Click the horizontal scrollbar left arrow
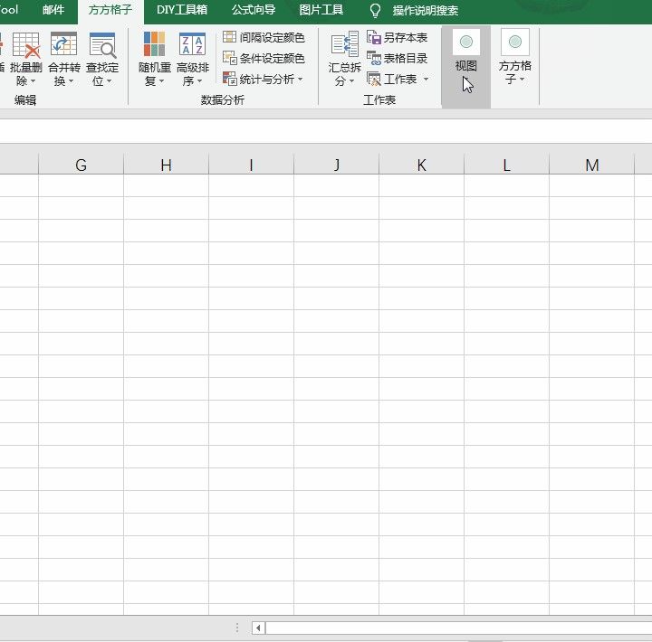This screenshot has width=652, height=642. click(x=258, y=628)
